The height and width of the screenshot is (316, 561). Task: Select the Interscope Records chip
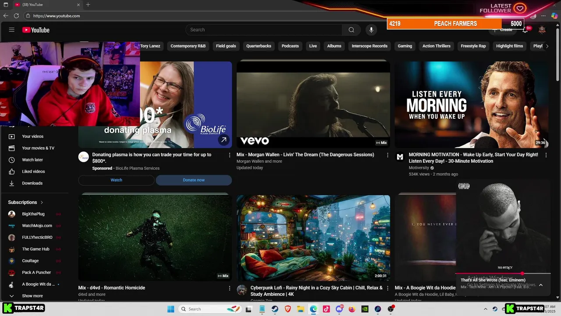pos(369,46)
